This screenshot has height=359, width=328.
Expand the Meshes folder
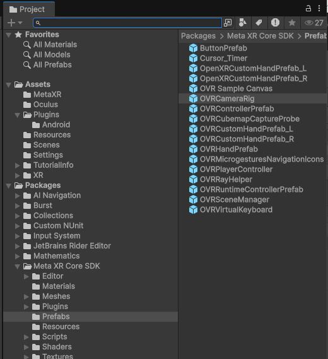click(26, 297)
